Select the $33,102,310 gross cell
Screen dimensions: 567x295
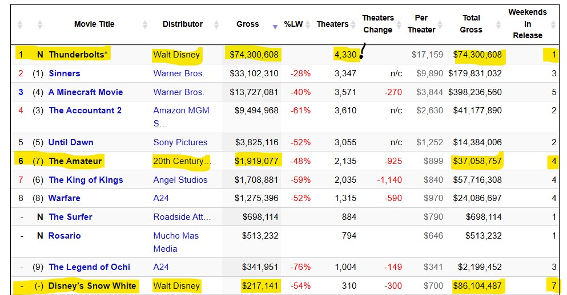coord(254,73)
